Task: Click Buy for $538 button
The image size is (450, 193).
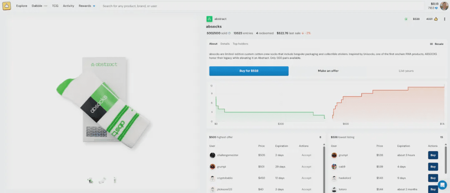Action: click(249, 71)
